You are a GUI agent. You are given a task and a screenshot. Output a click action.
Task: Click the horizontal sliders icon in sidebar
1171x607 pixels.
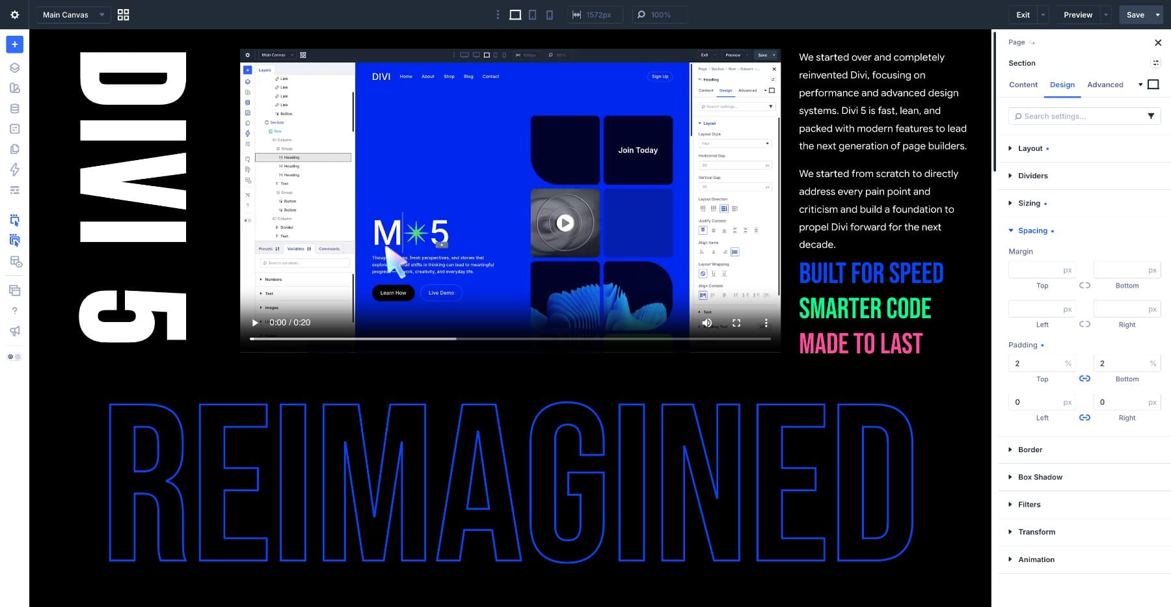pos(14,190)
